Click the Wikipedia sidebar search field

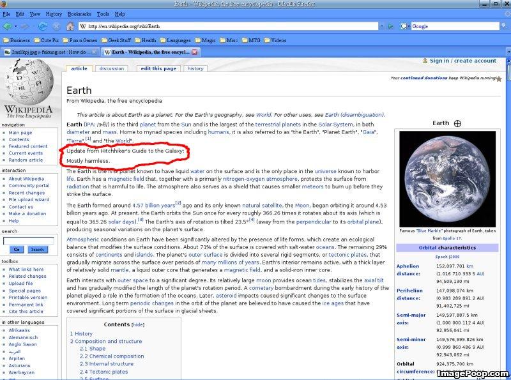28,241
